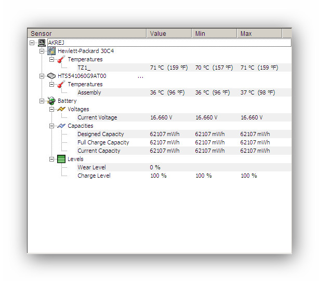Click Designed Capacity value 62107 mWh
This screenshot has width=319, height=281.
pyautogui.click(x=165, y=134)
